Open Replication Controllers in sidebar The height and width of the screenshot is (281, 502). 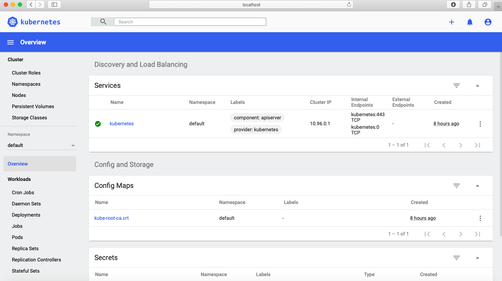pos(36,260)
